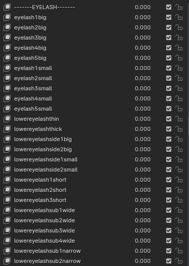The height and width of the screenshot is (266, 189).
Task: Mute the eyelash4small shape key checkbox
Action: pos(169,98)
